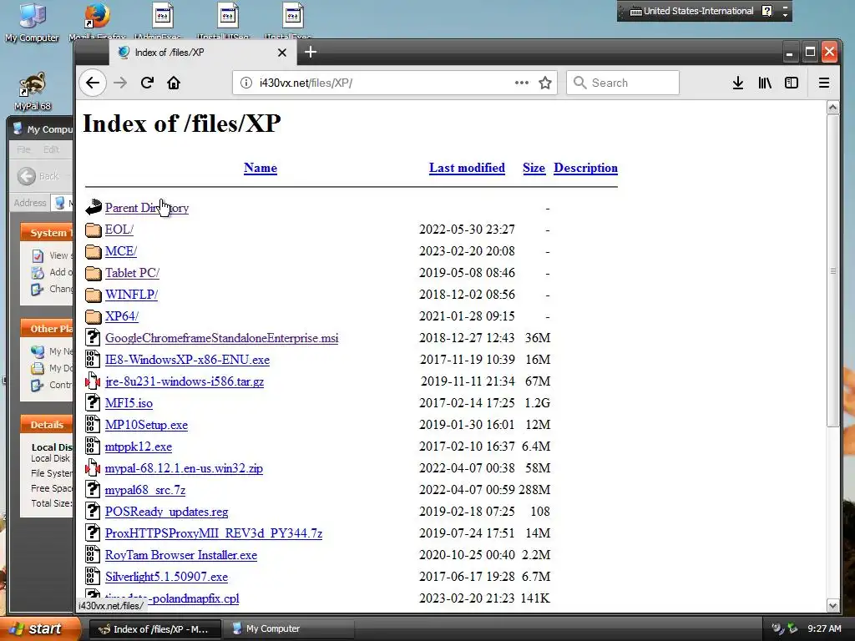Sort listing by Name
This screenshot has width=855, height=641.
(261, 168)
